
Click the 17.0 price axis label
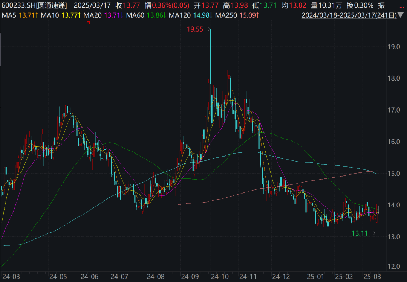coord(393,110)
